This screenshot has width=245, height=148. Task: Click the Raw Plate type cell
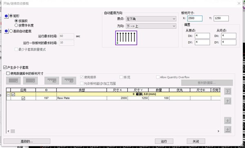(82, 98)
